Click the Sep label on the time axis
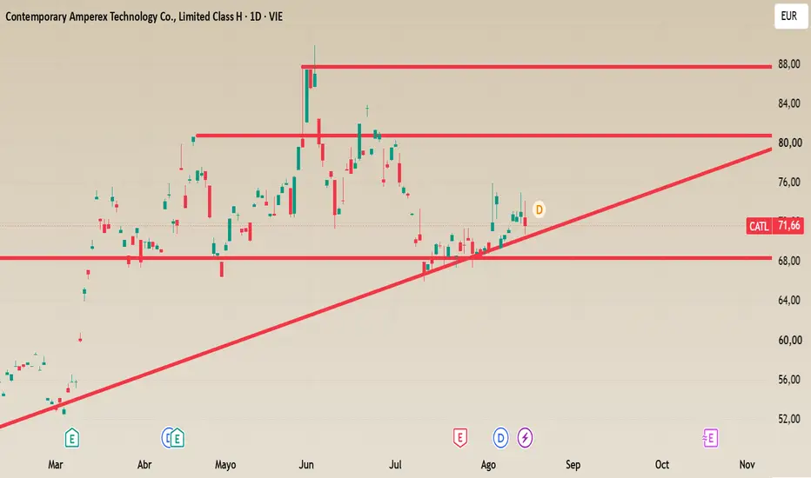811x478 pixels. pyautogui.click(x=573, y=465)
